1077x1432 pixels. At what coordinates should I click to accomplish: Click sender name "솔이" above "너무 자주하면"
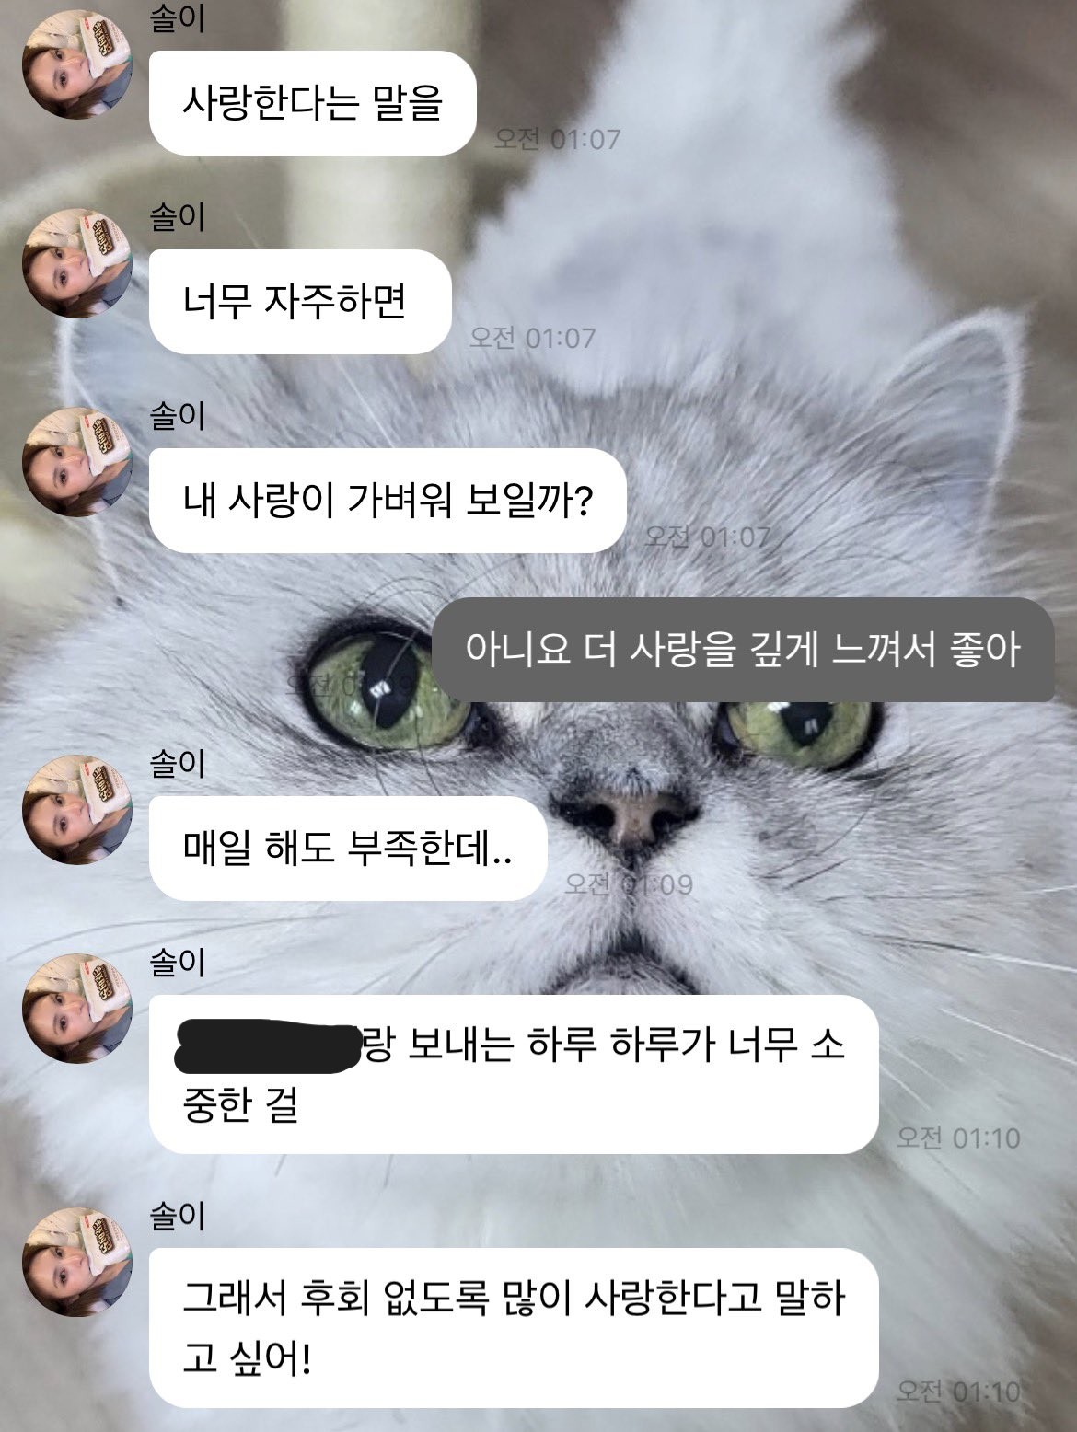[x=178, y=217]
